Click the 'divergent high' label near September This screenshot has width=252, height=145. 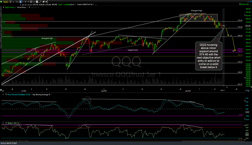[197, 10]
